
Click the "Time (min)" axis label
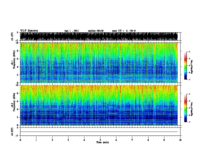[103, 142]
